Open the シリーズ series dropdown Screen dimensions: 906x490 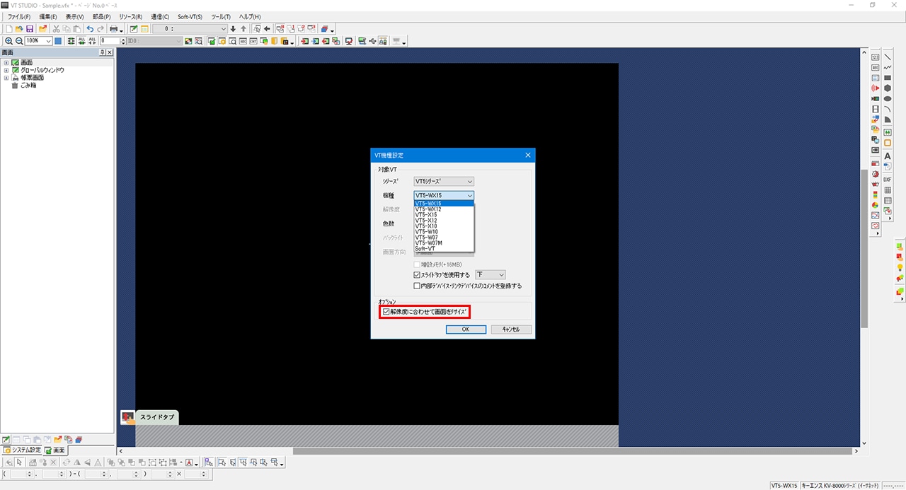click(444, 182)
